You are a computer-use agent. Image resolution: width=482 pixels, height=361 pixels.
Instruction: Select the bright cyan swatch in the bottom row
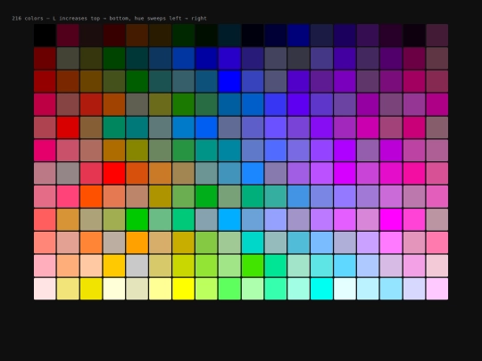pos(321,289)
